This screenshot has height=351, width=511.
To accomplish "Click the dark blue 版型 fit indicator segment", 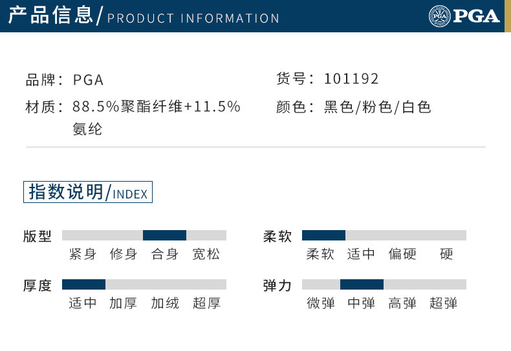I will pos(164,235).
